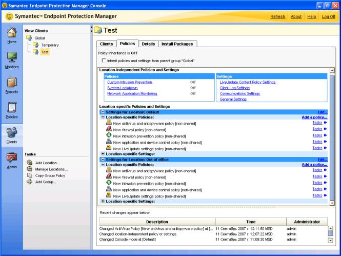Viewport: 341px width, 256px height.
Task: Open the Reports sidebar icon
Action: [11, 83]
